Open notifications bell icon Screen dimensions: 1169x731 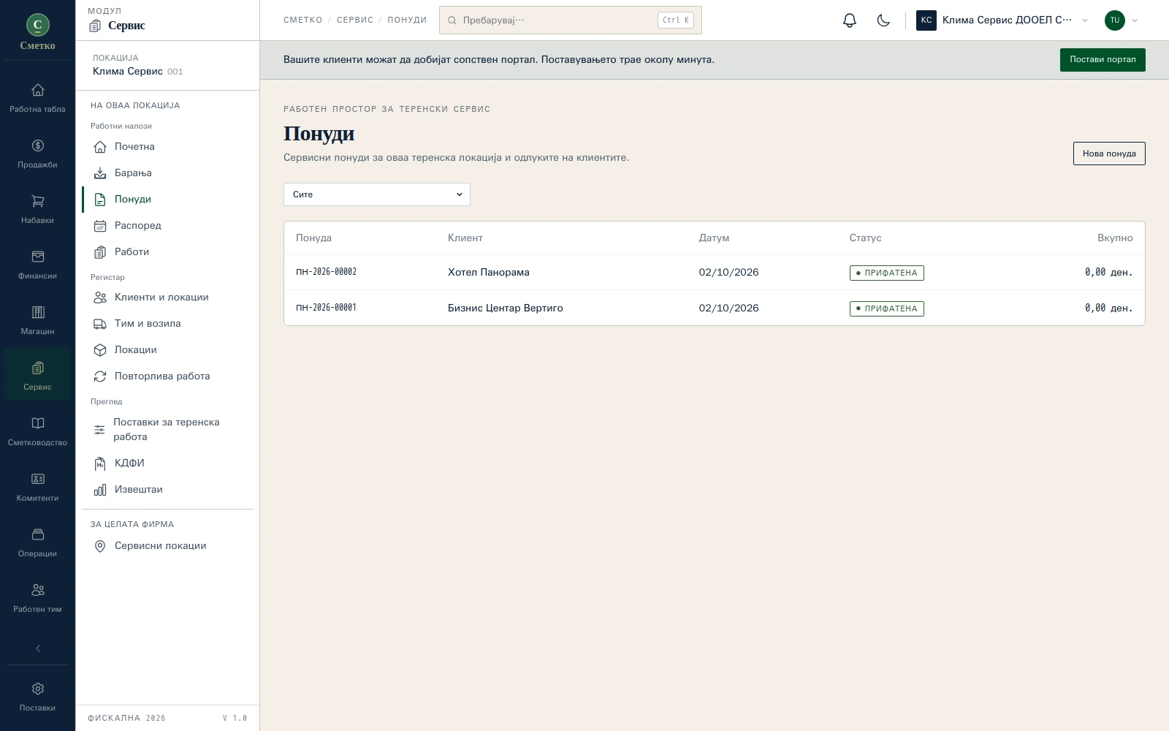tap(849, 20)
